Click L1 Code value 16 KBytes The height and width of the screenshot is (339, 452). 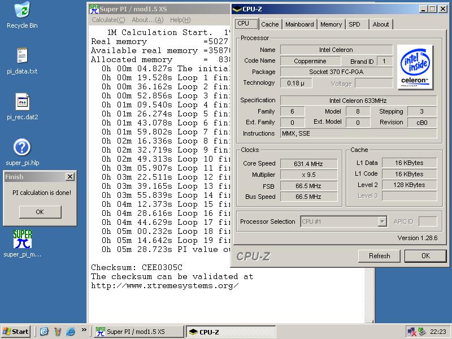409,174
